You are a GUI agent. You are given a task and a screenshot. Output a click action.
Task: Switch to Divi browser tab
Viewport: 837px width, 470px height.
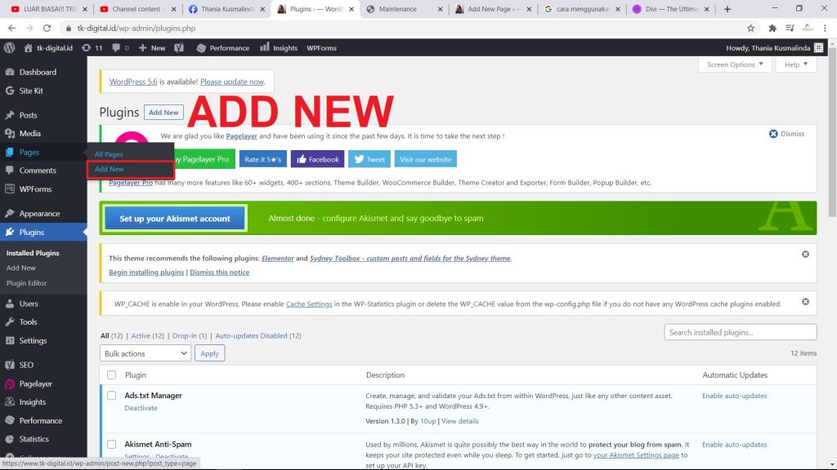point(670,9)
